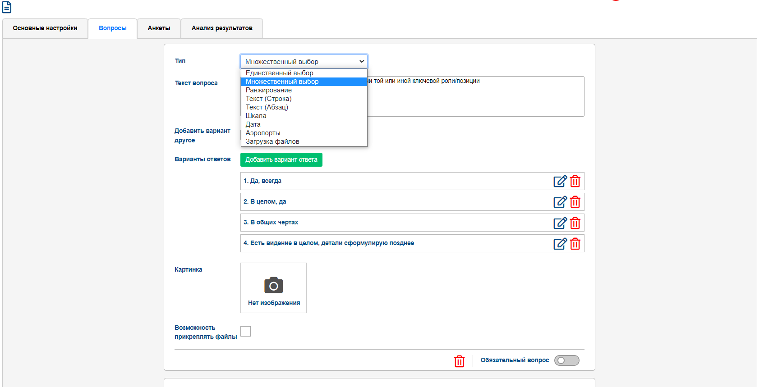Edit answer option 'Да, всегда'
Image resolution: width=764 pixels, height=387 pixels.
[560, 181]
